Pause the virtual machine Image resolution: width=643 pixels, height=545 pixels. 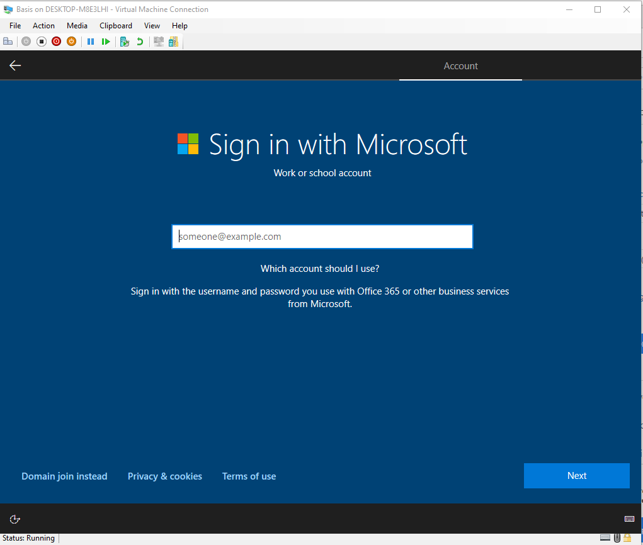pyautogui.click(x=91, y=42)
